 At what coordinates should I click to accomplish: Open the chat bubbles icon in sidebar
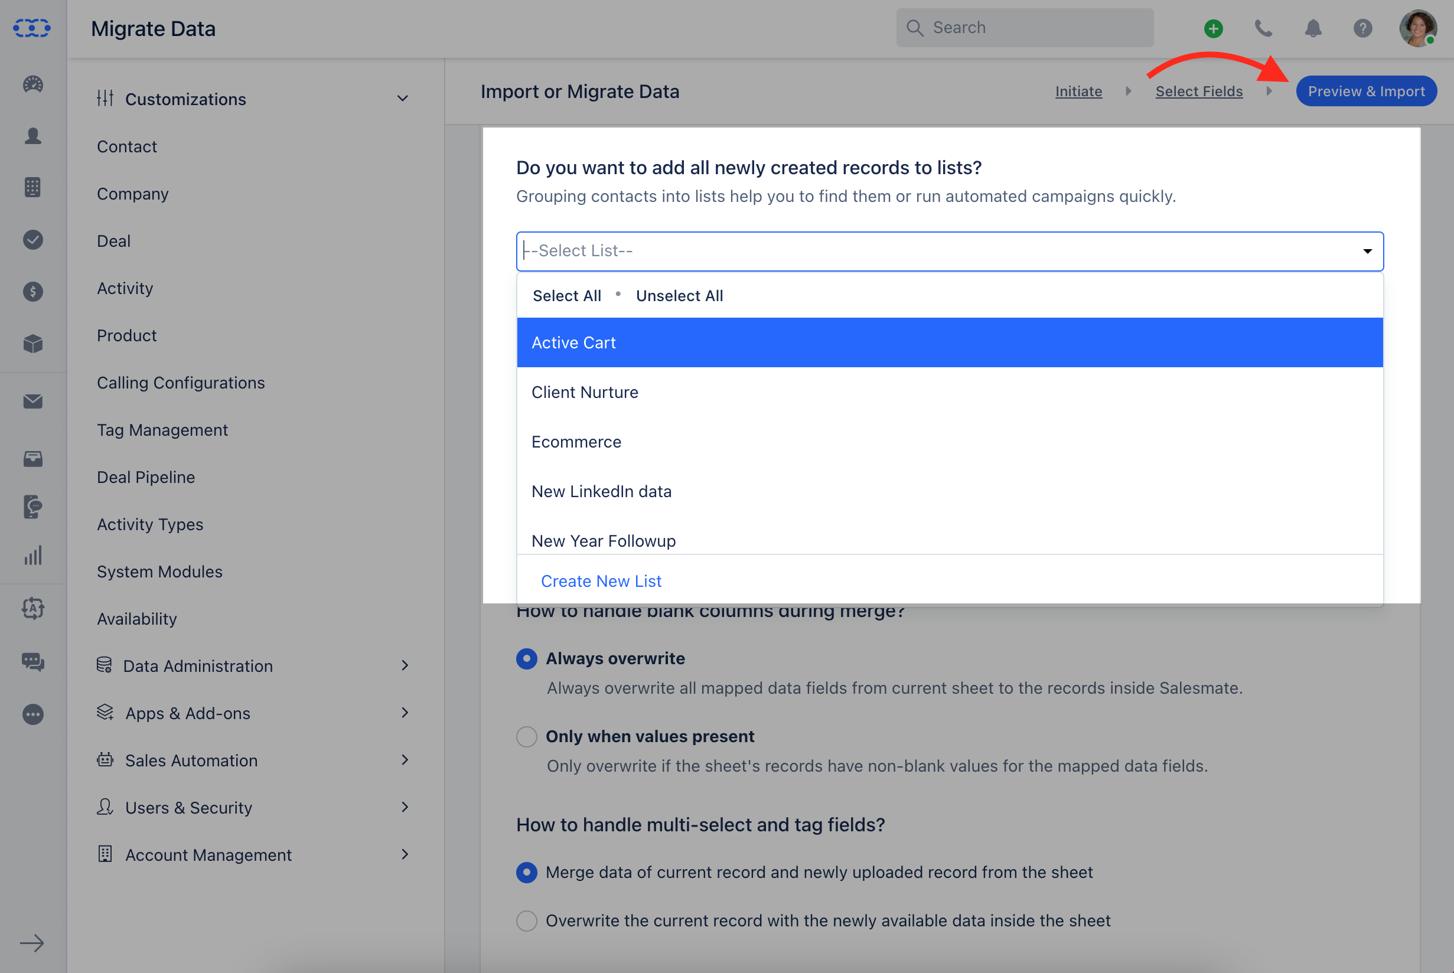[33, 661]
